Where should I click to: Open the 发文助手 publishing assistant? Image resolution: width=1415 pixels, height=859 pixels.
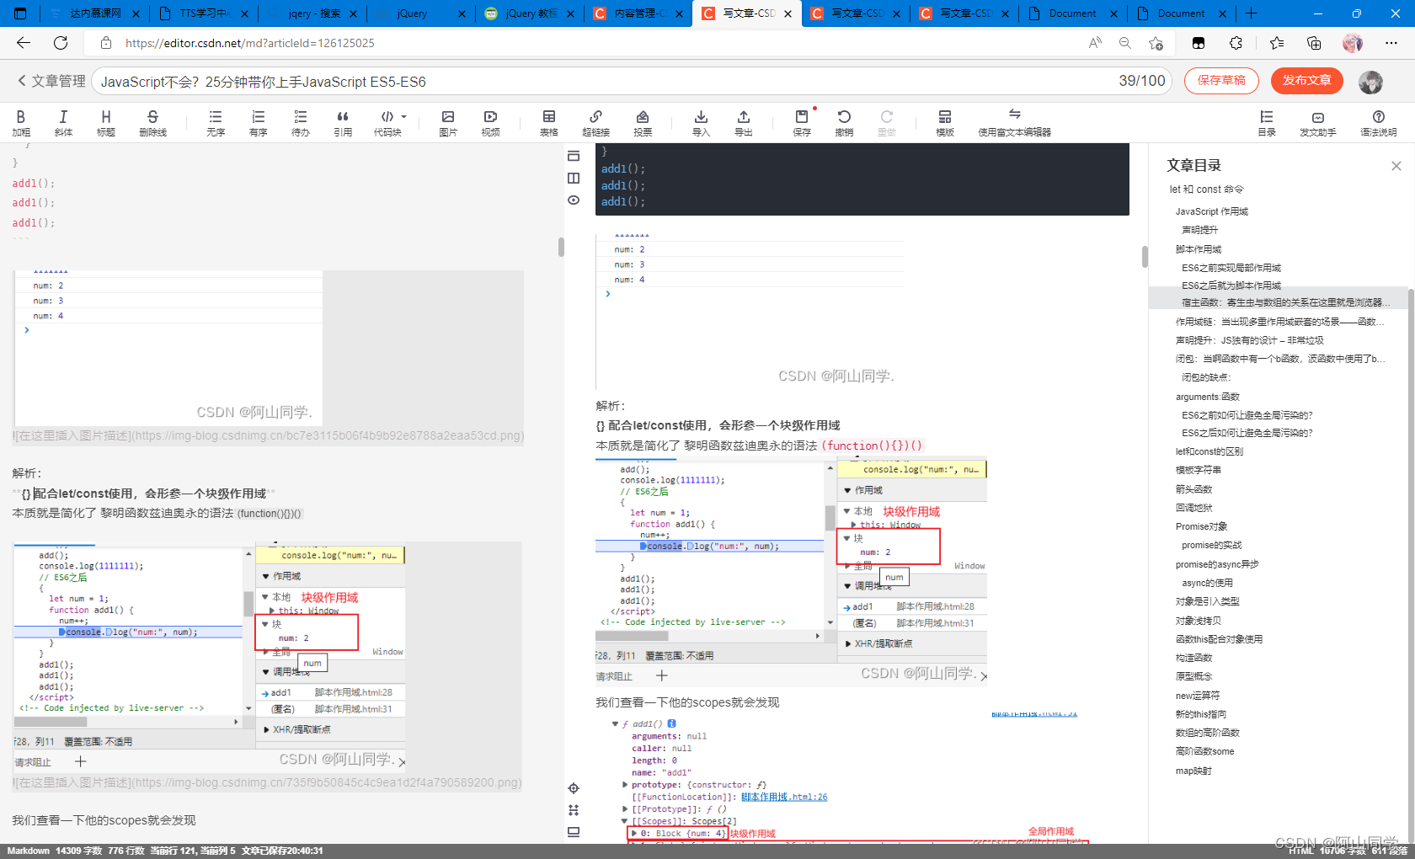1318,123
